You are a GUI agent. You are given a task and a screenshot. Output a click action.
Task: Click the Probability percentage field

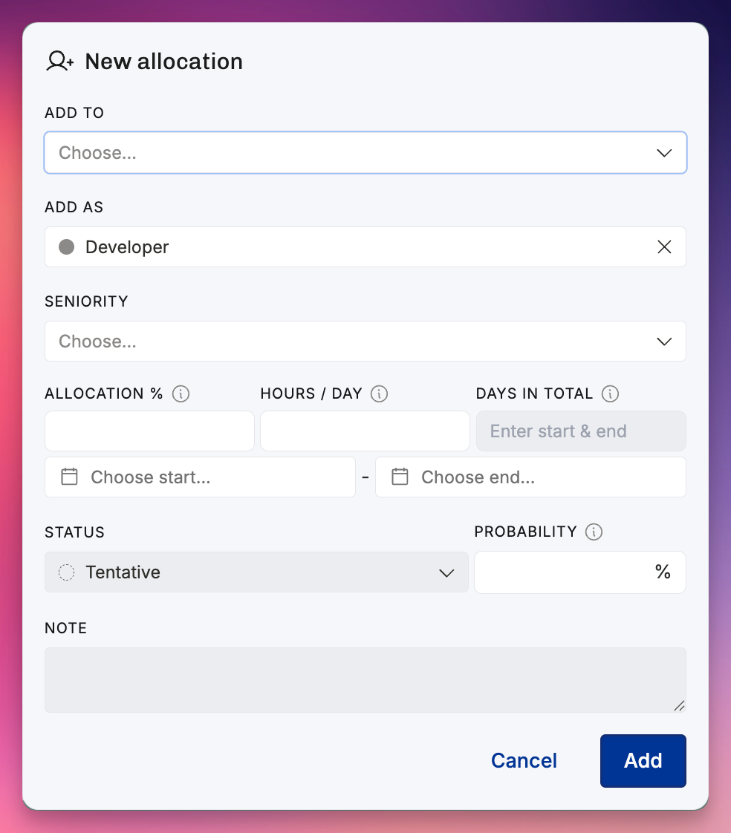[x=580, y=572]
